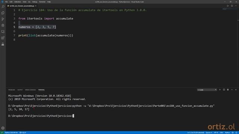Switch to the Output panel tab
239x134 pixels.
20,90
